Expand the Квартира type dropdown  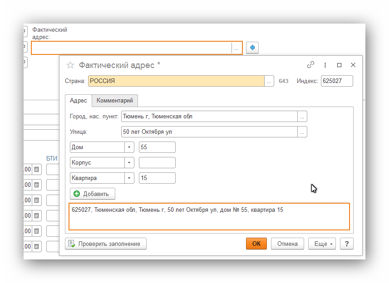[129, 178]
